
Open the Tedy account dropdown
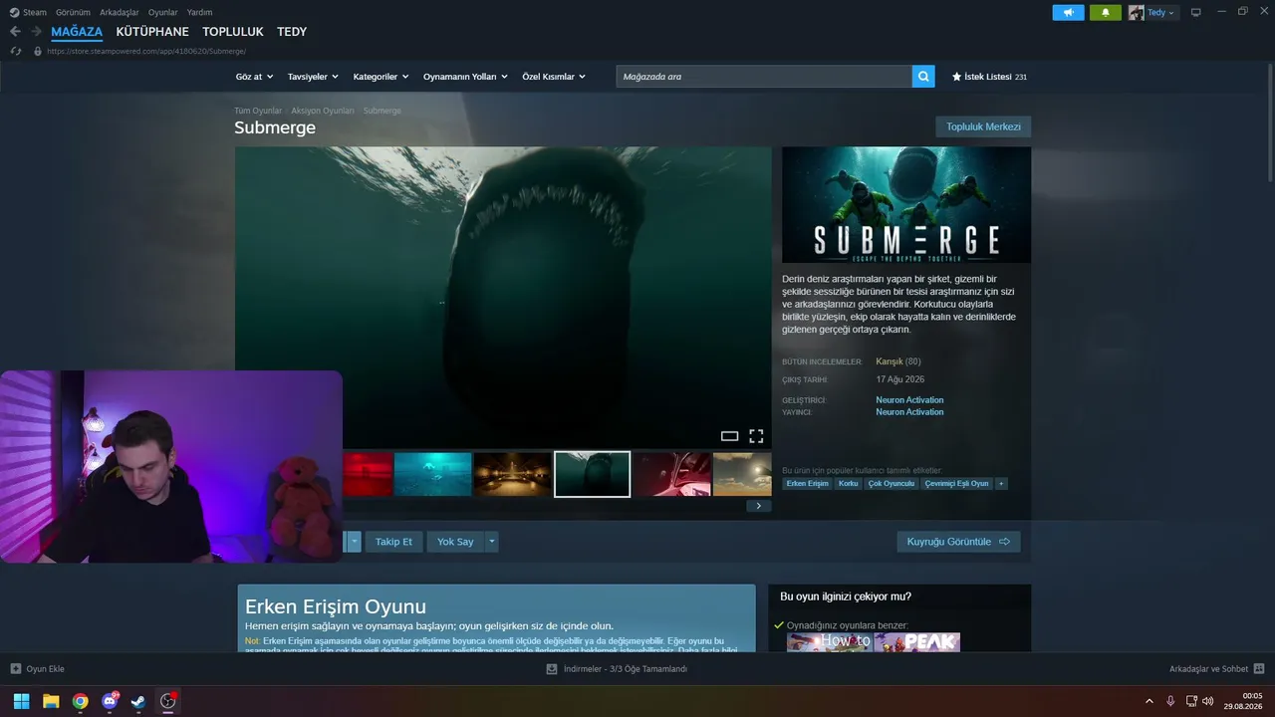(1163, 13)
